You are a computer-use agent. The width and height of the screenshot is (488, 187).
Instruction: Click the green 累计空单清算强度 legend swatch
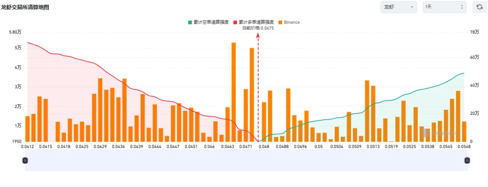[190, 22]
